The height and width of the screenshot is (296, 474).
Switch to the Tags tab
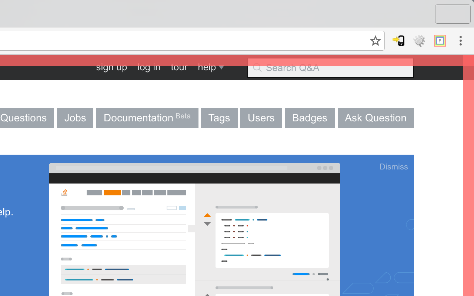(219, 118)
